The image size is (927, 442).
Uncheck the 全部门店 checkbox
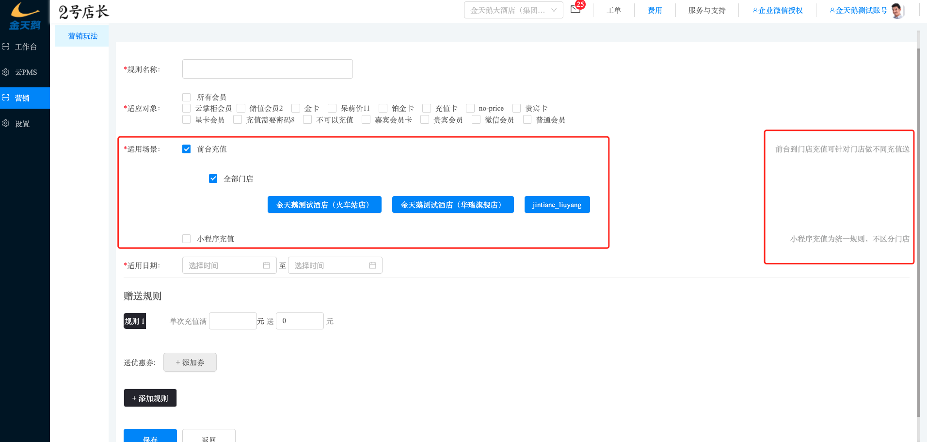click(x=213, y=179)
